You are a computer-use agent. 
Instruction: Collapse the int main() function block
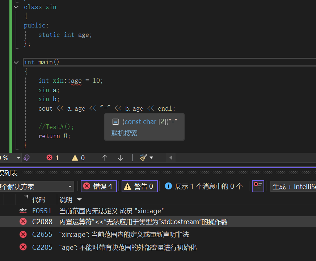pos(16,63)
